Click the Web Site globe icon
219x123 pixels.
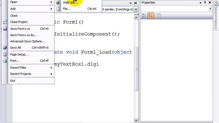tap(58, 2)
